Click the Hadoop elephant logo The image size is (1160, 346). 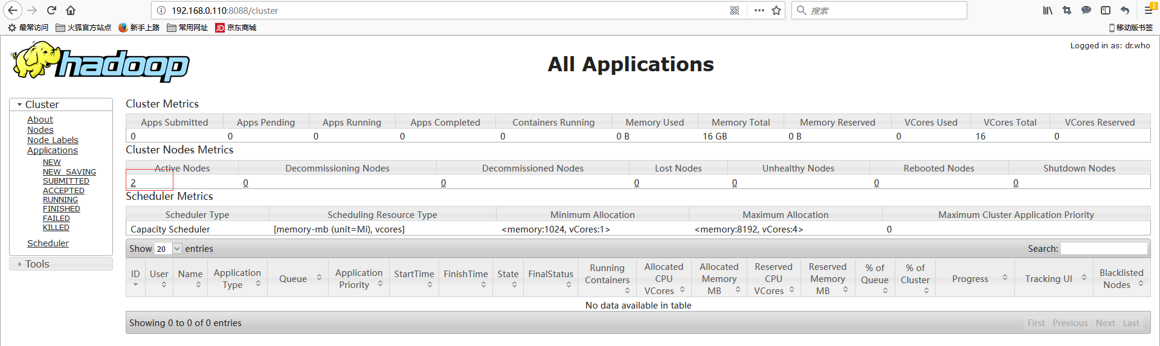100,62
